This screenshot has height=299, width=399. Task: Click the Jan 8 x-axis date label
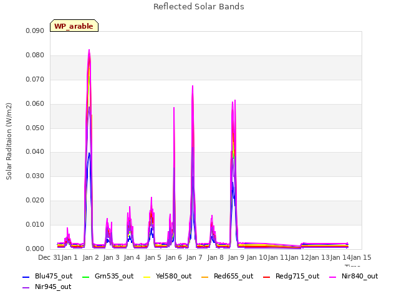click(215, 257)
